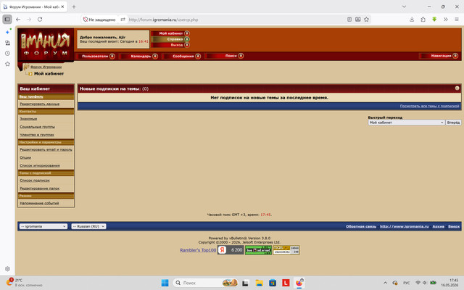Open 'Список игнорирования' link
Image resolution: width=464 pixels, height=290 pixels.
pos(40,165)
